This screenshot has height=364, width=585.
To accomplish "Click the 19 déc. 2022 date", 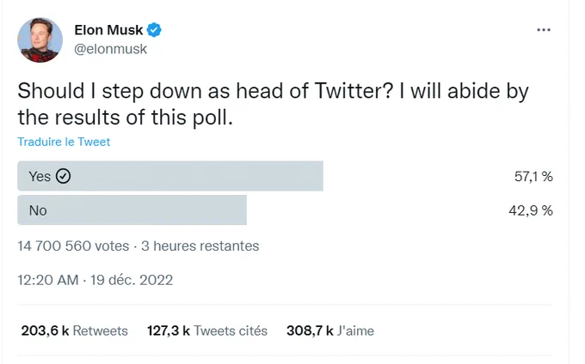I will 132,280.
